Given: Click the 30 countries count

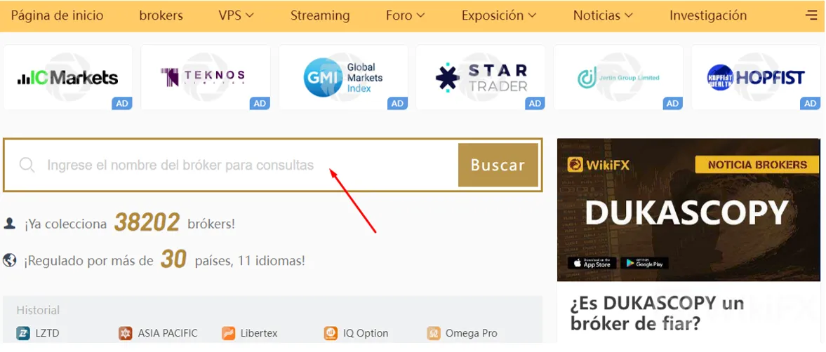Looking at the screenshot, I should tap(174, 260).
